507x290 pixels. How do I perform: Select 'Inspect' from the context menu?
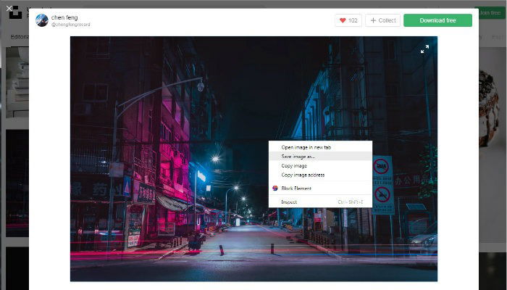(320, 202)
